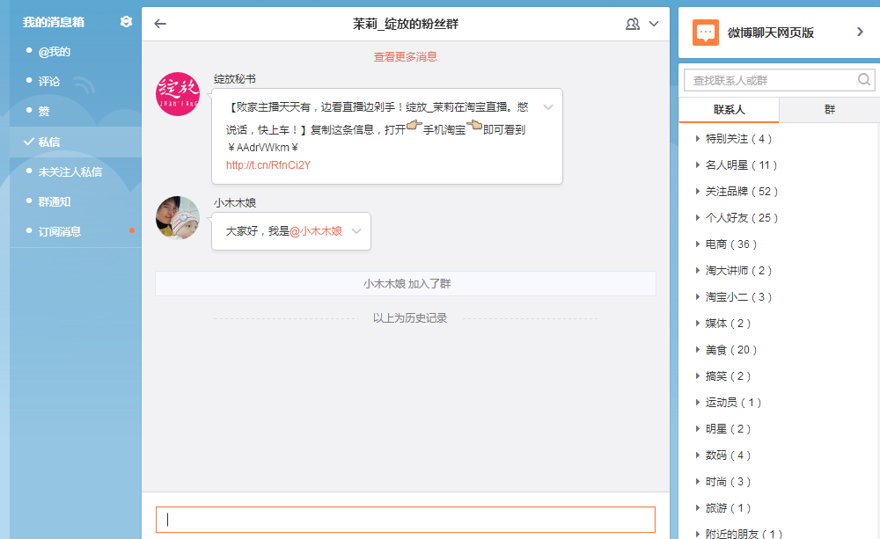Open the message box settings gear

(126, 22)
